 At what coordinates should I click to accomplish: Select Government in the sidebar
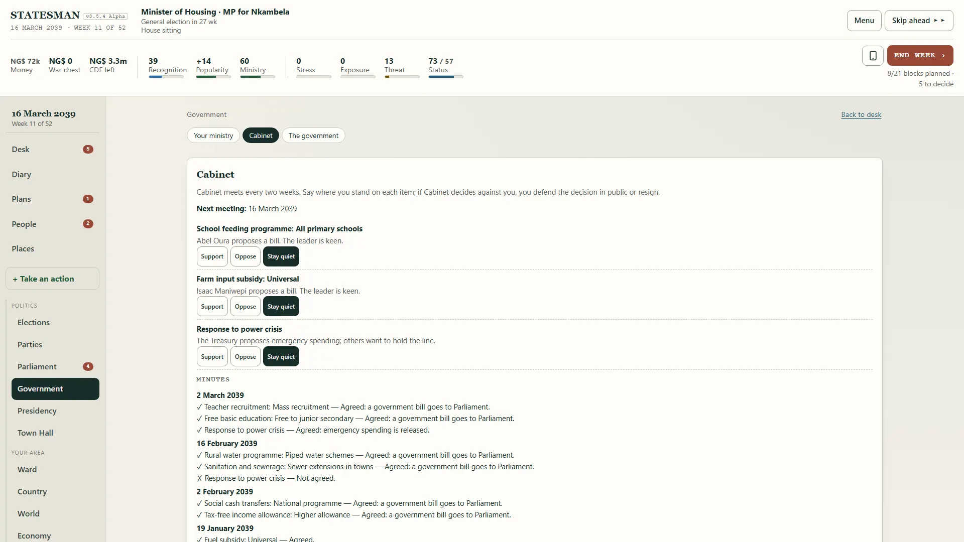pos(55,389)
